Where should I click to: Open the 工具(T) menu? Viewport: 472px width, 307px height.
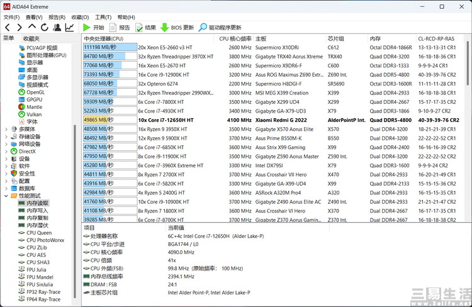coord(103,17)
